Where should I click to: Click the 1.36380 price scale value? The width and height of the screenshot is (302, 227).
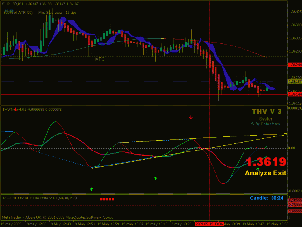click(x=295, y=25)
